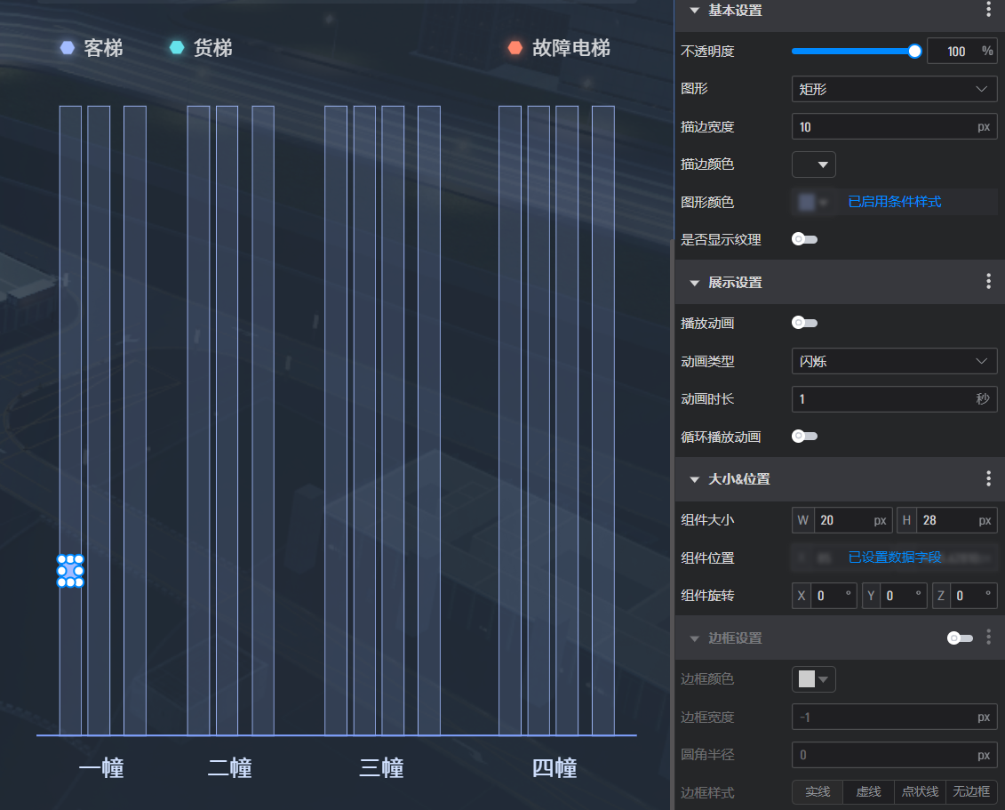Click the 描边宽度 input field

point(882,126)
